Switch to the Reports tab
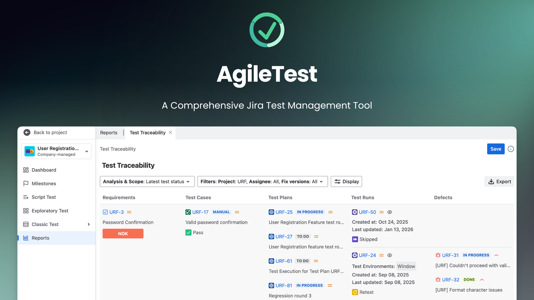The height and width of the screenshot is (300, 534). point(108,132)
